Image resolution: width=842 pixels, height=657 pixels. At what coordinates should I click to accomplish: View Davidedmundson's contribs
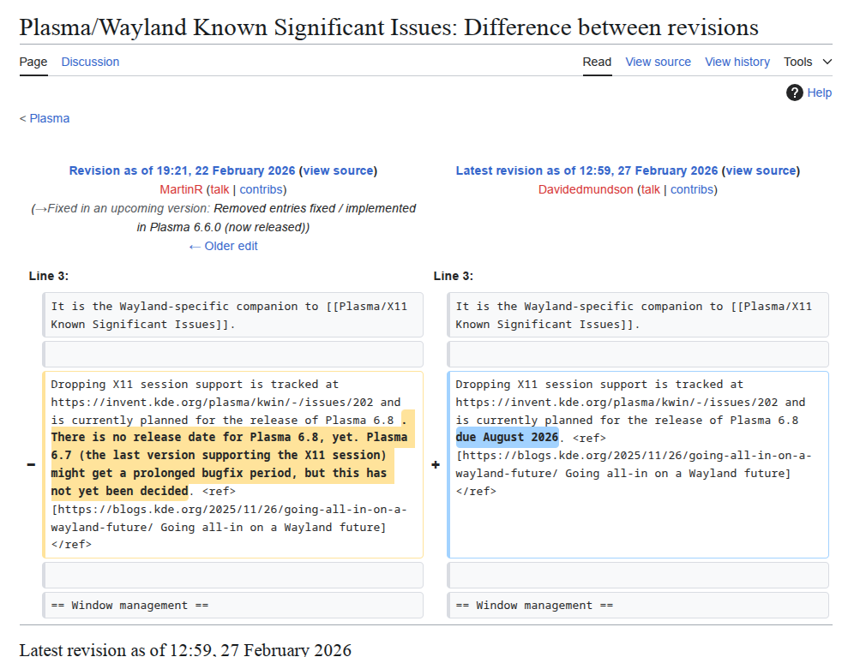[x=692, y=189]
